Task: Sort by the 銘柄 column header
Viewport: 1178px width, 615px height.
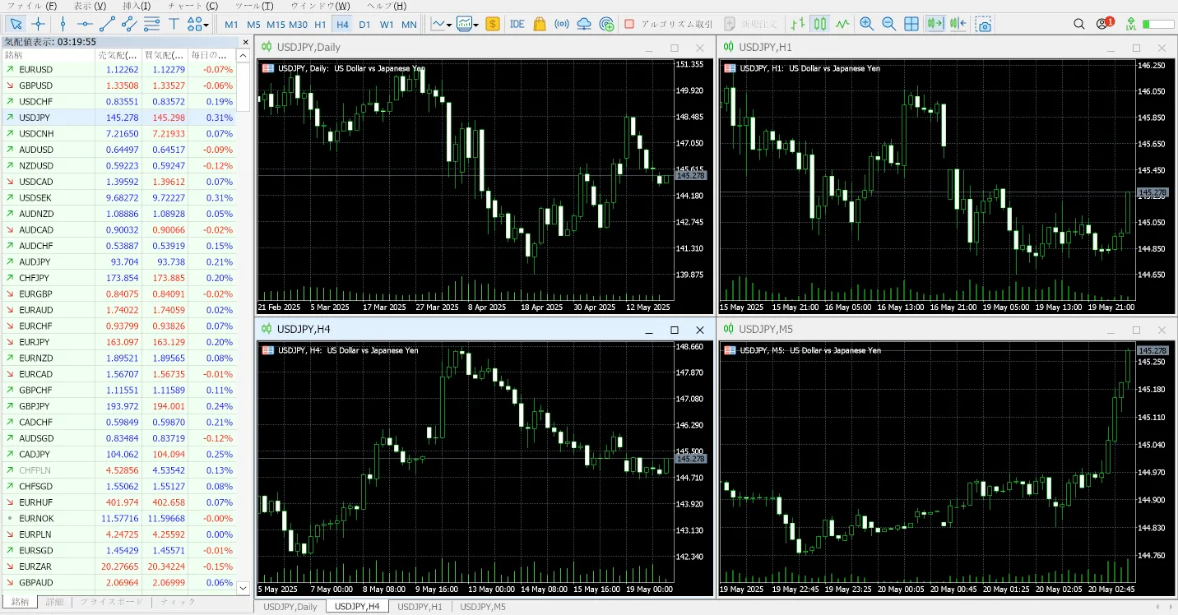Action: click(48, 55)
